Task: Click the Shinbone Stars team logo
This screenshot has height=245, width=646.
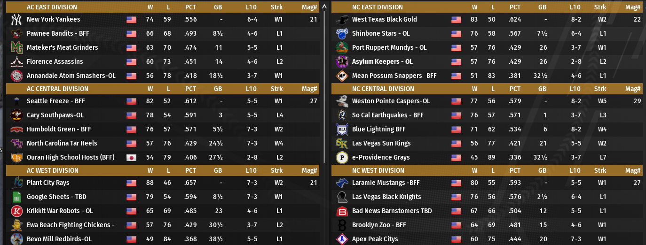Action: (342, 34)
